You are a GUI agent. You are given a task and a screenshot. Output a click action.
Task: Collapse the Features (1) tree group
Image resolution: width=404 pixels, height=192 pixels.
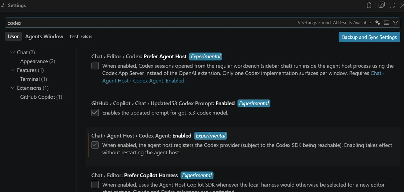(x=12, y=70)
